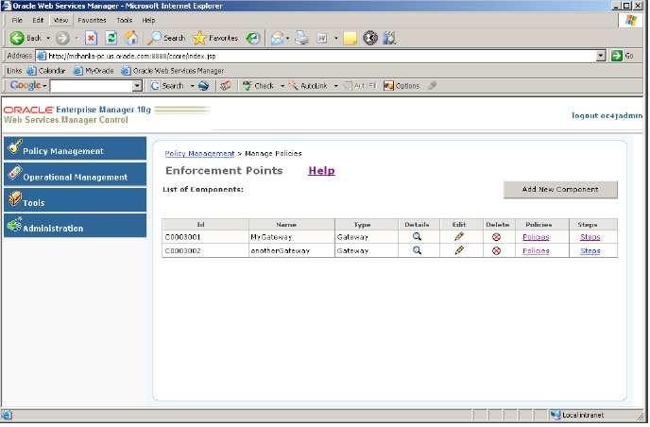Select C0003001 Id cell
650x427 pixels.
pos(205,237)
